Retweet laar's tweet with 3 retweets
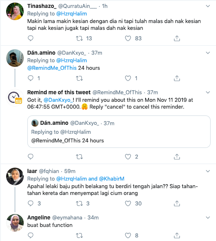Screen dimensions: 216x241 click(x=79, y=203)
